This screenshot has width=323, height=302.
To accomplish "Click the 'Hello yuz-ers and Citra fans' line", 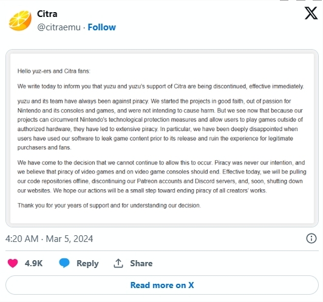I will point(54,71).
